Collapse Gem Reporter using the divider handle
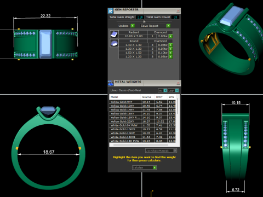Image resolution: width=263 pixels, height=197 pixels. click(144, 21)
